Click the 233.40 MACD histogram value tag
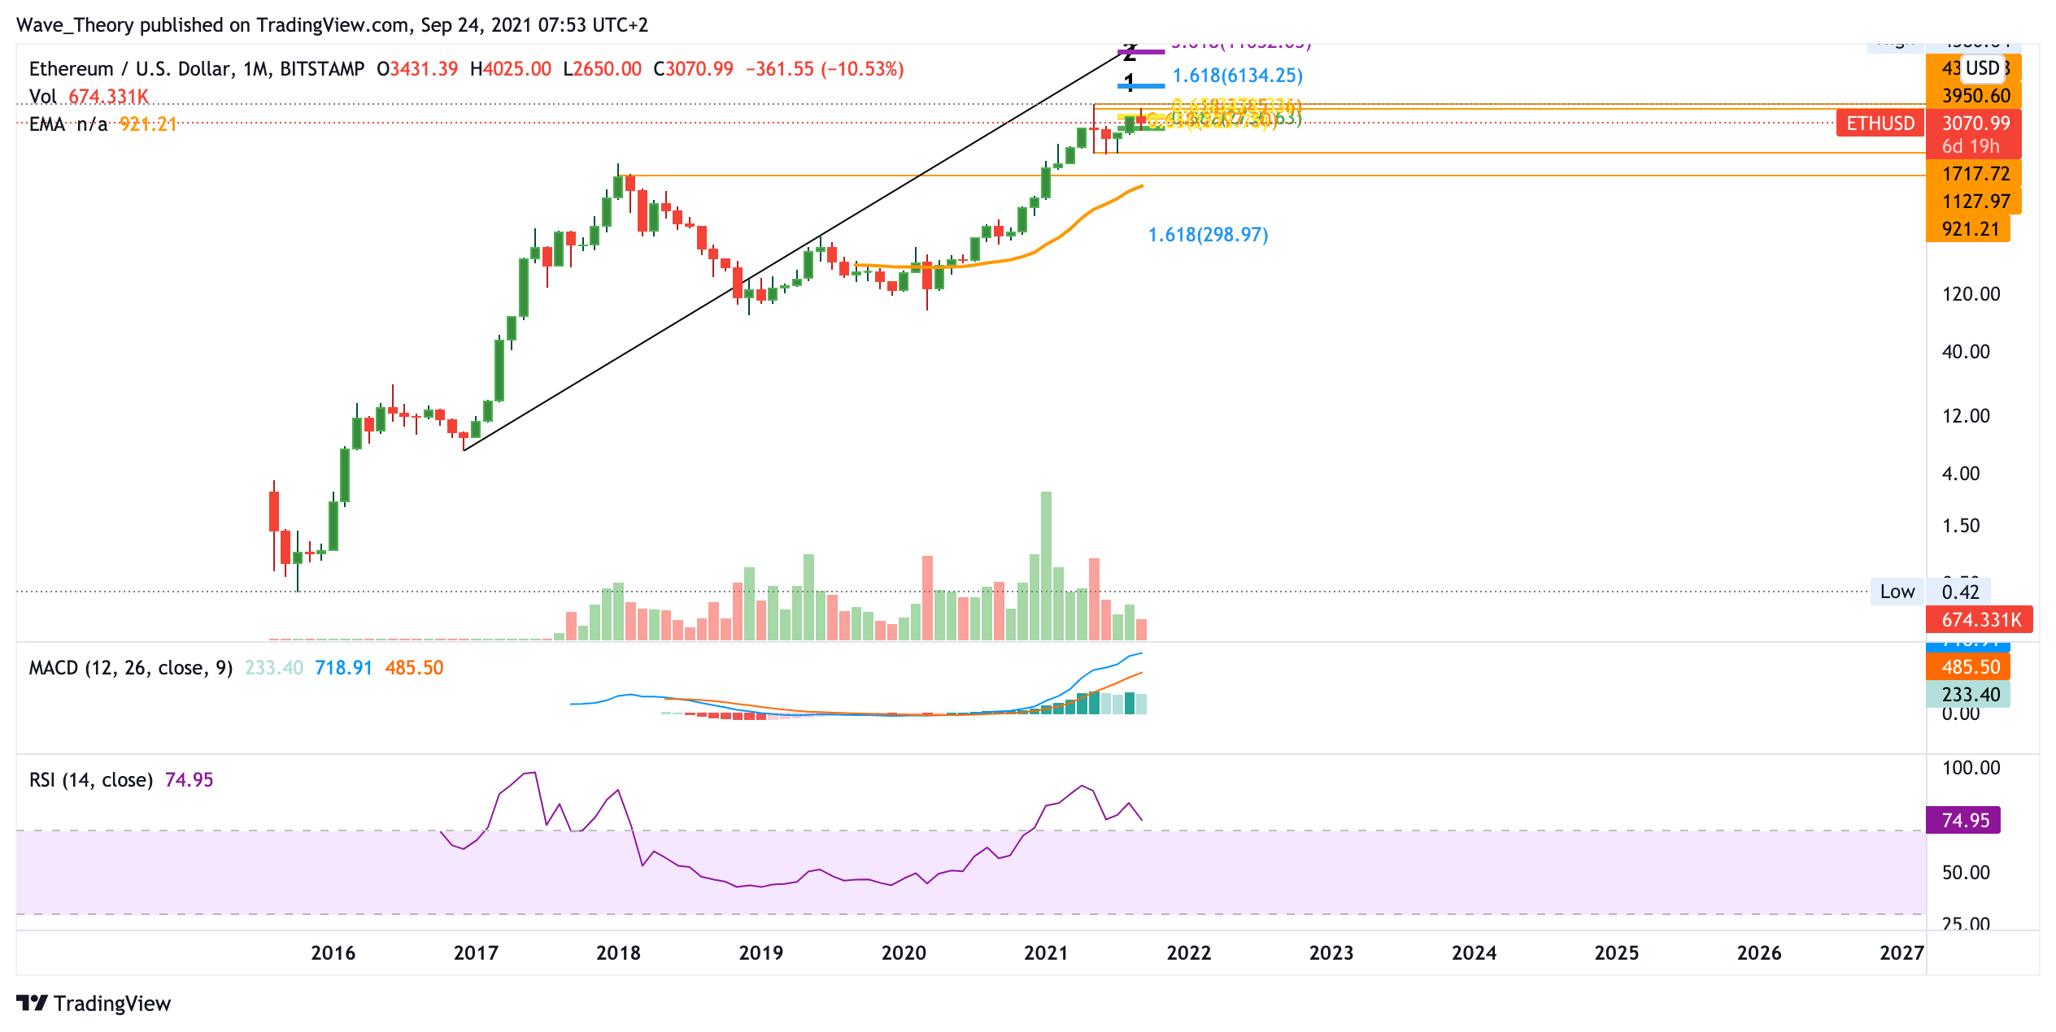The width and height of the screenshot is (2056, 1032). coord(1969,695)
